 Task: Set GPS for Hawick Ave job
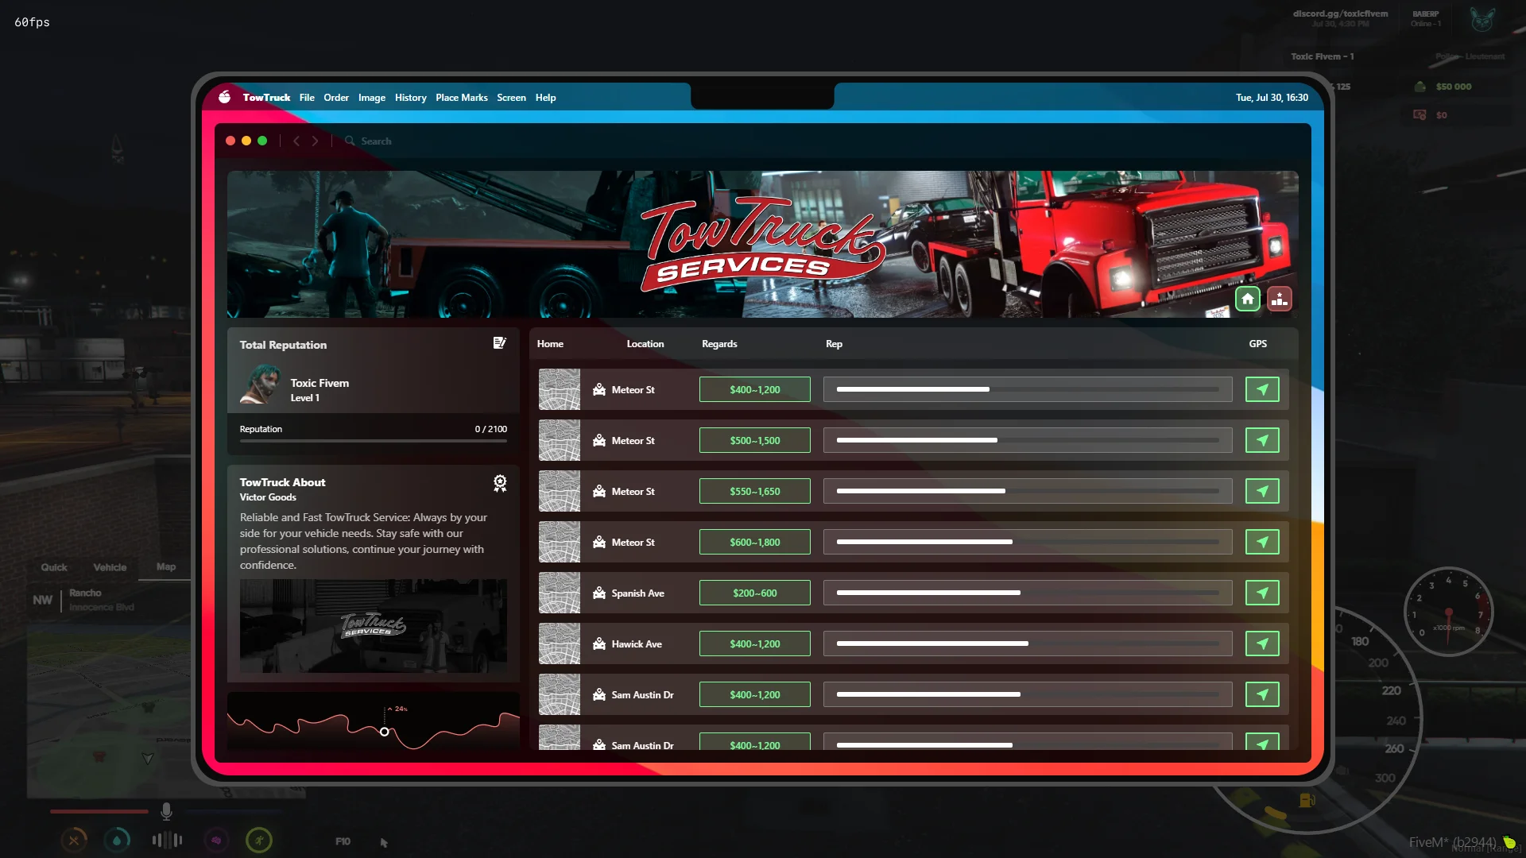click(x=1261, y=643)
